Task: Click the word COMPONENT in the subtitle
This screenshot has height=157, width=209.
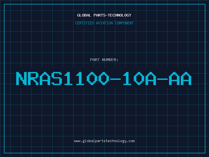Action: tap(124, 23)
